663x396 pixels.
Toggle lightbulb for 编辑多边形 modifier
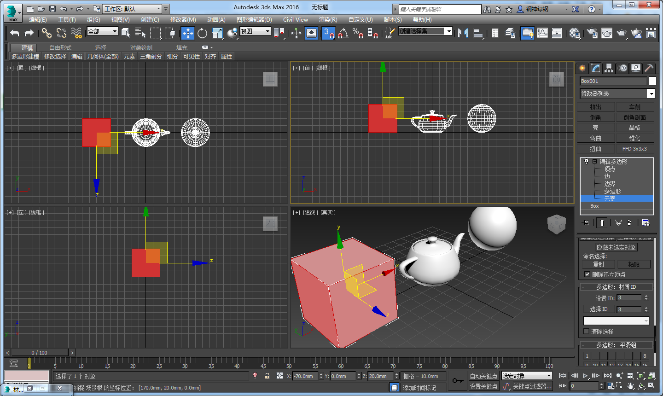[587, 162]
